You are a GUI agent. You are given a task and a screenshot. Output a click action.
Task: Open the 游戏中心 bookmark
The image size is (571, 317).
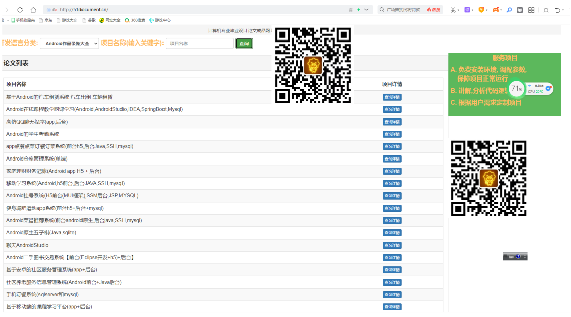(x=159, y=20)
